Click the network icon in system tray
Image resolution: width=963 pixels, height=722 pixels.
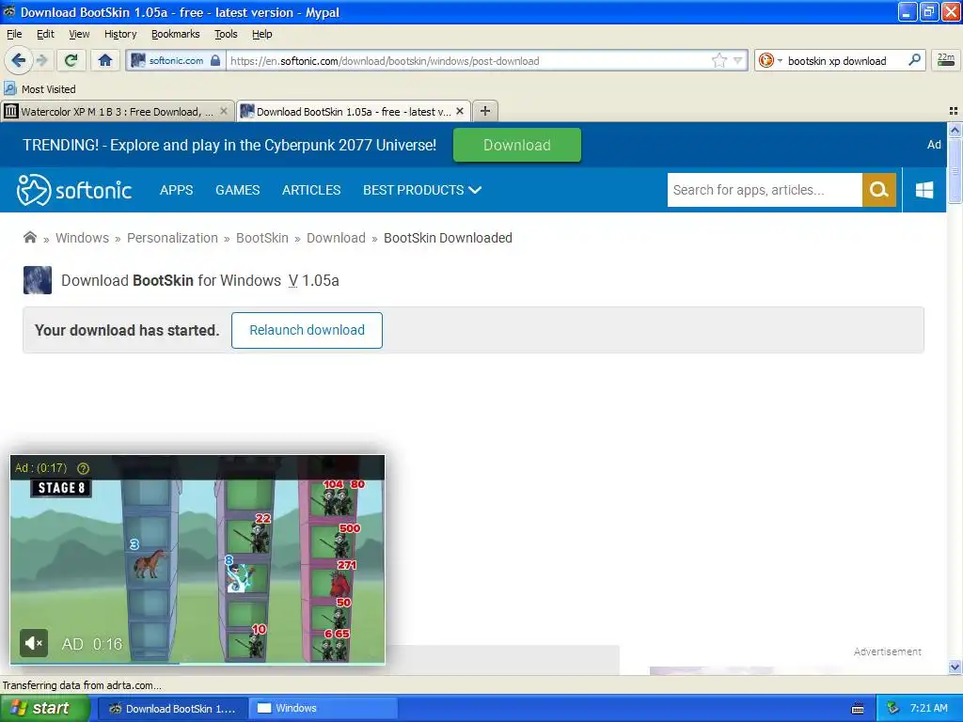tap(893, 709)
